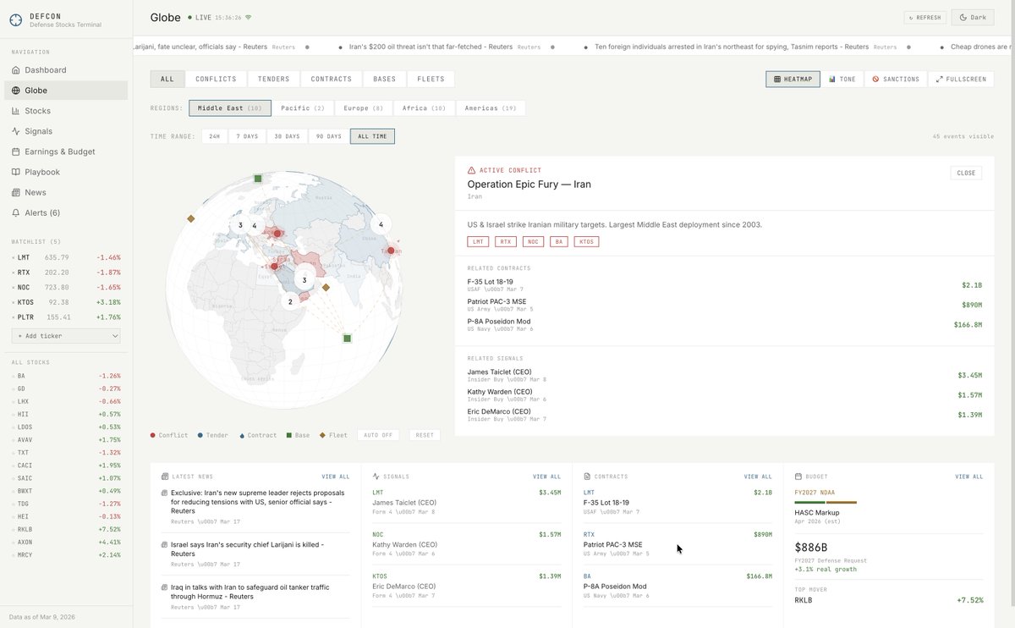Toggle the Tone overlay

coord(842,79)
